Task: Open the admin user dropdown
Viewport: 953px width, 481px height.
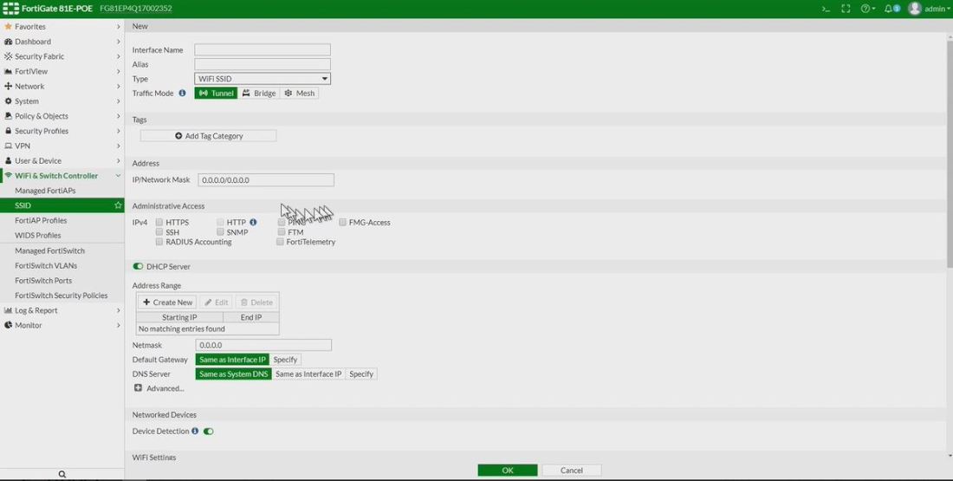Action: coord(929,9)
